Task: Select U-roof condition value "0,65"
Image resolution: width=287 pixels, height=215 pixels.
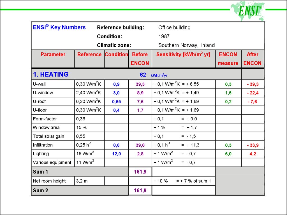Action: point(116,102)
